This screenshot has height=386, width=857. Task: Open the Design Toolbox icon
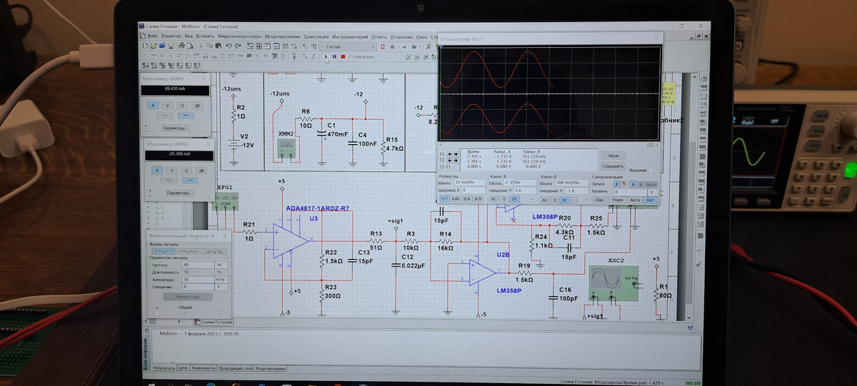[250, 46]
